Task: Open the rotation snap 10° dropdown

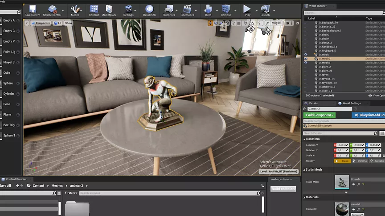Action: 259,23
